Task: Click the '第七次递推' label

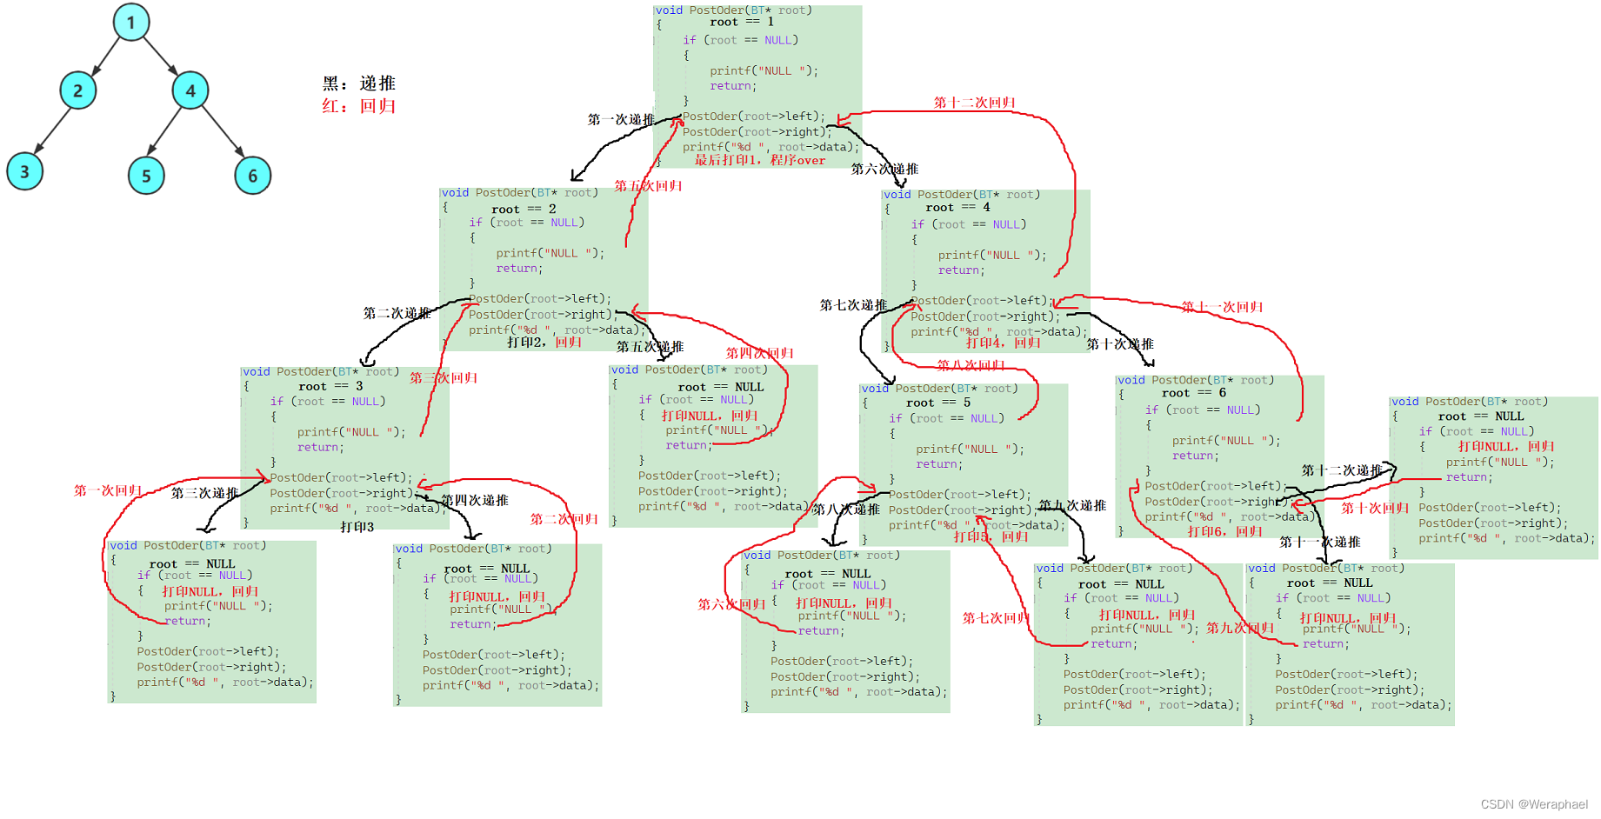Action: pyautogui.click(x=853, y=305)
